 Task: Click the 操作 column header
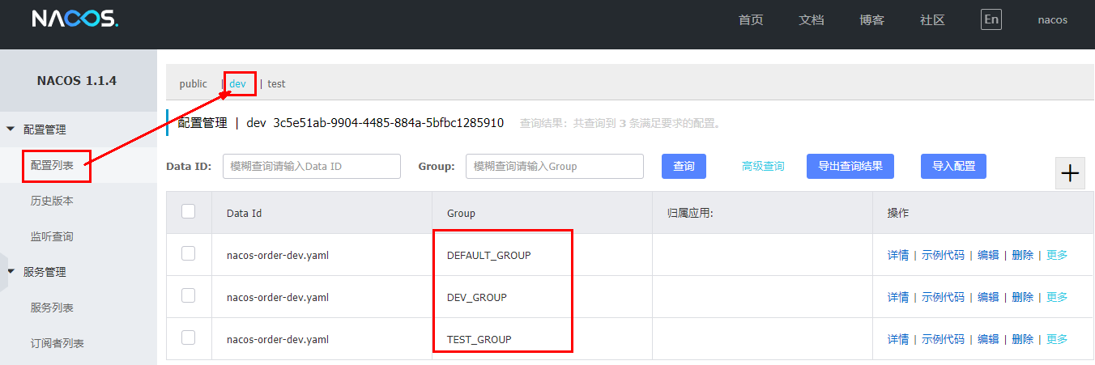pyautogui.click(x=898, y=214)
